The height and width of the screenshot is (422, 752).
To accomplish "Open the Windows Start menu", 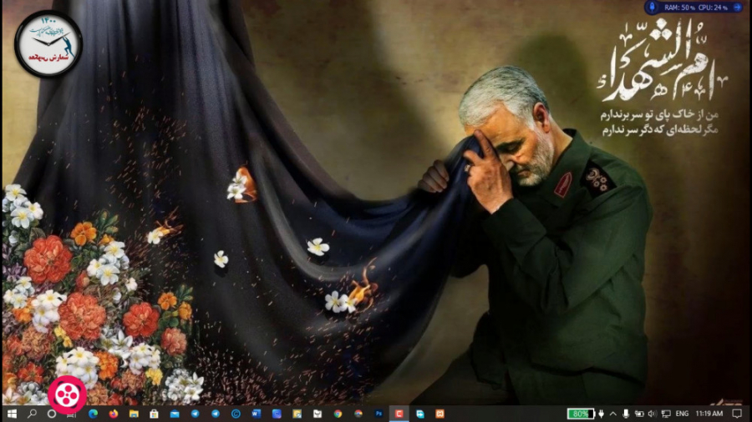I will coord(12,414).
